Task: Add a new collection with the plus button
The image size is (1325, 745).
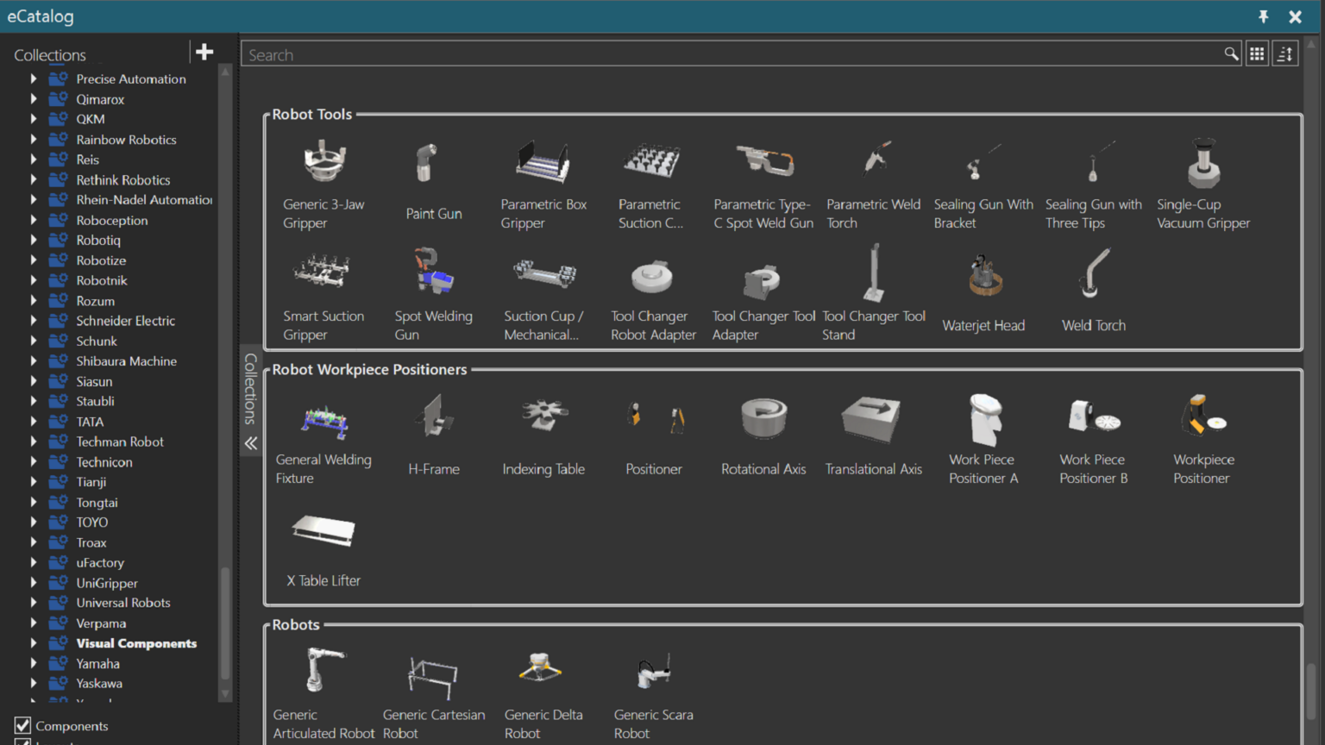Action: click(x=204, y=52)
